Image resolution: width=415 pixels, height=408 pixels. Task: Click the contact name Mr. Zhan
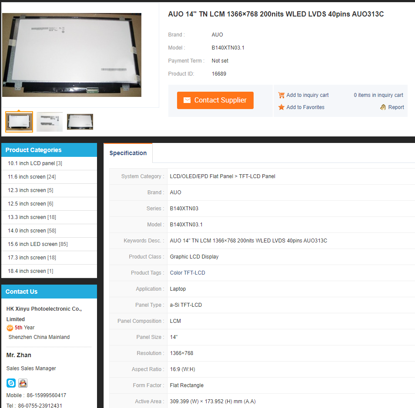pos(19,355)
